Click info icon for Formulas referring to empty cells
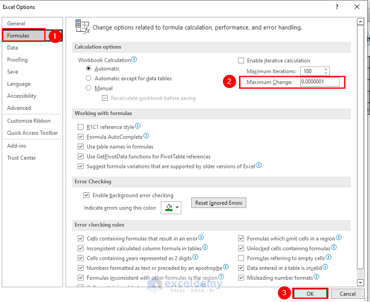370x302 pixels. (x=328, y=257)
